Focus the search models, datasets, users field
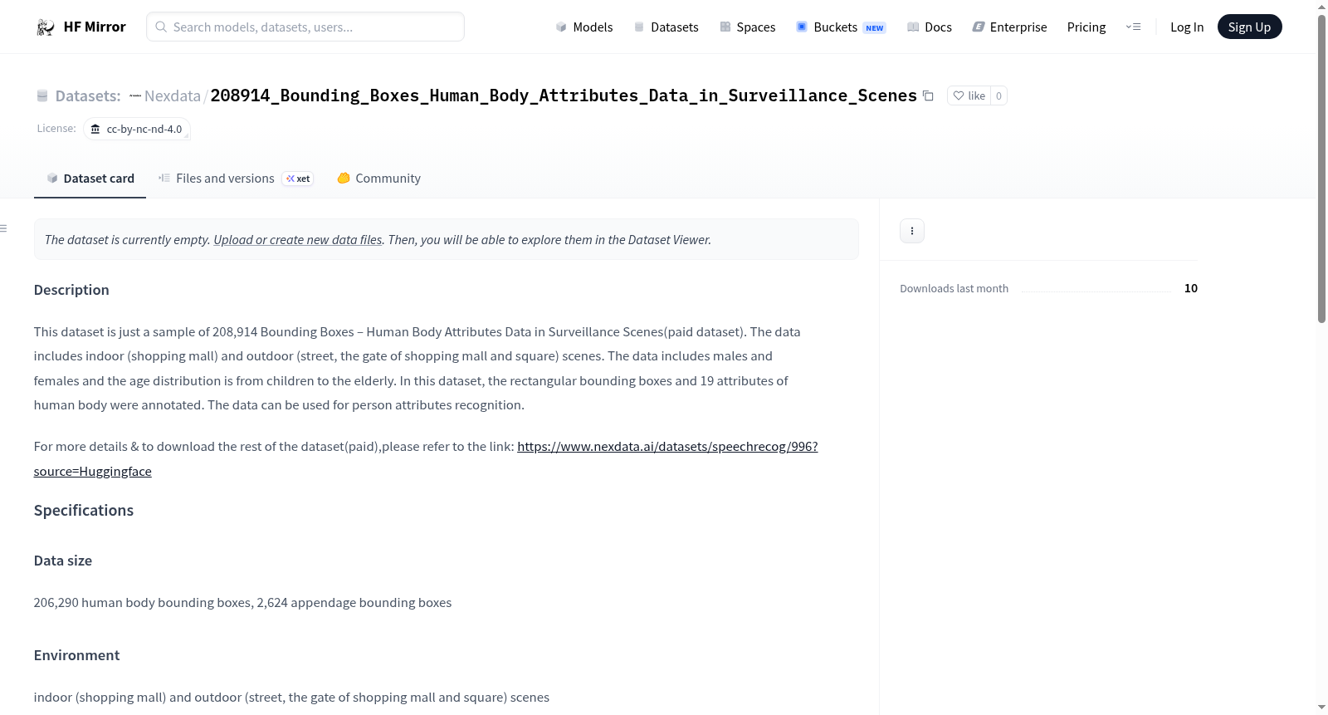This screenshot has height=715, width=1328. [305, 27]
